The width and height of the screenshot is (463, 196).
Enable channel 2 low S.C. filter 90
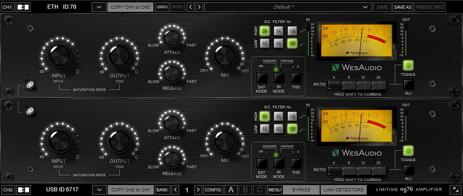[278, 129]
